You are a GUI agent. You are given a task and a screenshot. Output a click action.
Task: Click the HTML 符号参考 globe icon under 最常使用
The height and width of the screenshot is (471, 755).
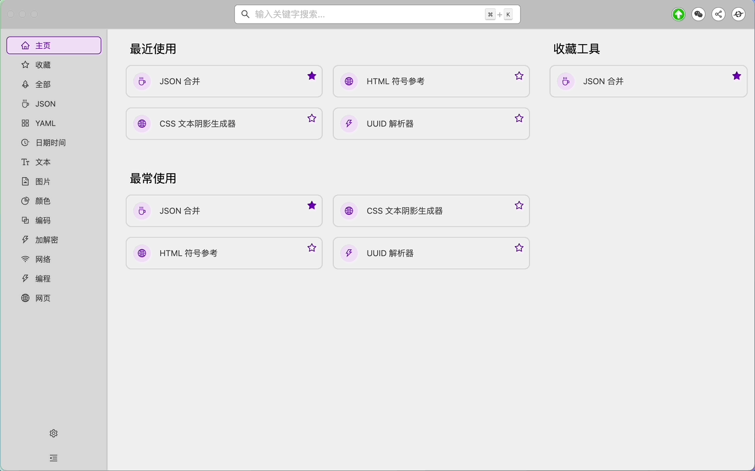tap(142, 253)
